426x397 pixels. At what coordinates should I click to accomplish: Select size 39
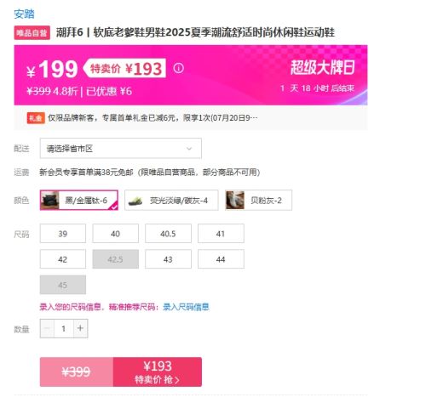pos(63,234)
